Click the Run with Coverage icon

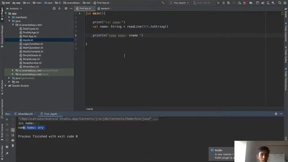(229, 3)
